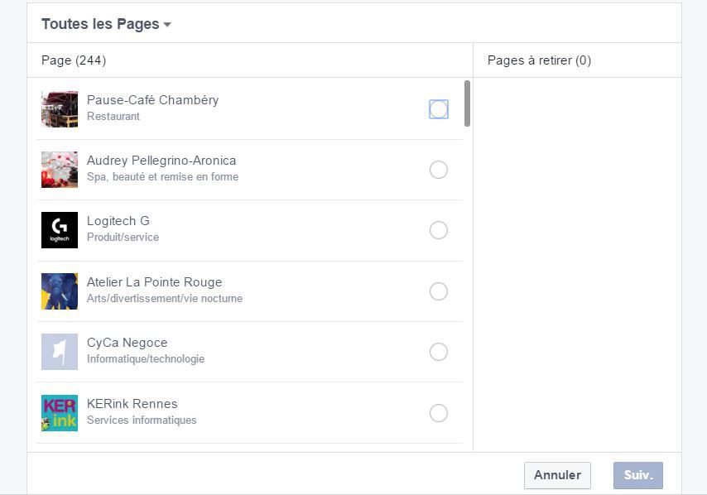This screenshot has width=707, height=495.
Task: Check the box next to Pause-Café Chambéry
Action: pyautogui.click(x=438, y=108)
